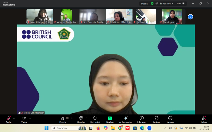
Task: Open the Lainnya more options menu
Action: (170, 119)
